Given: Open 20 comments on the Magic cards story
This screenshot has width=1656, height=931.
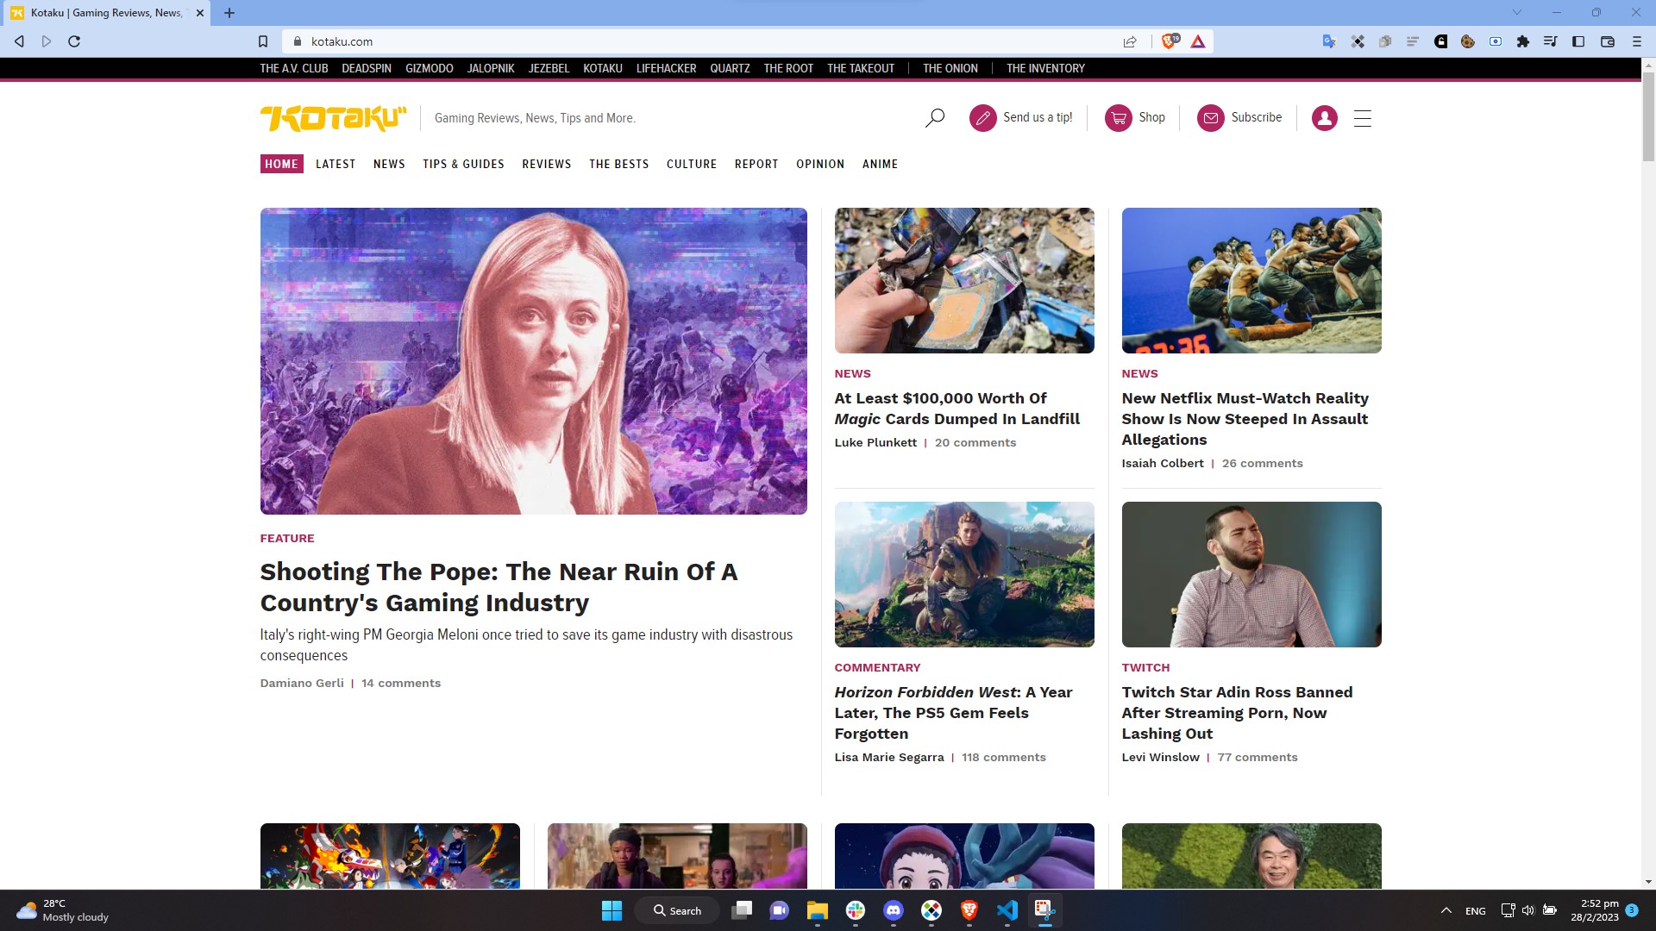Looking at the screenshot, I should (x=975, y=442).
